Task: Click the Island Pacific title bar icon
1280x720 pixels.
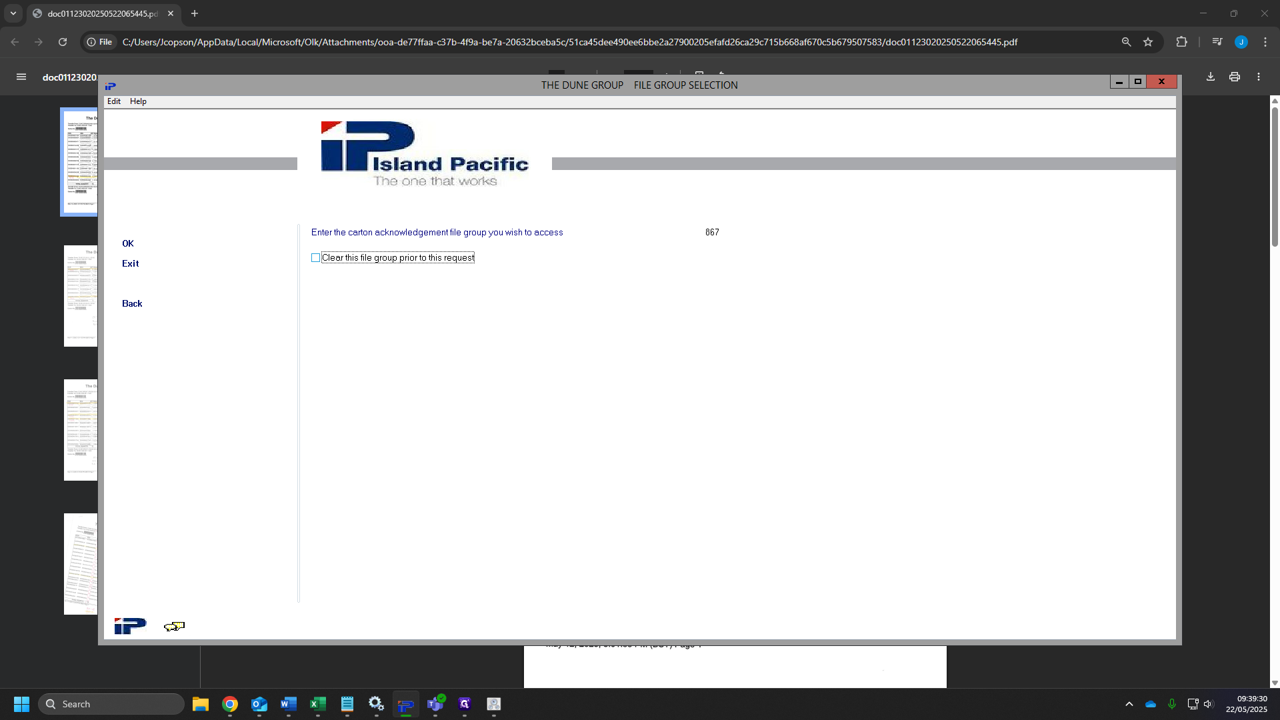Action: (110, 86)
